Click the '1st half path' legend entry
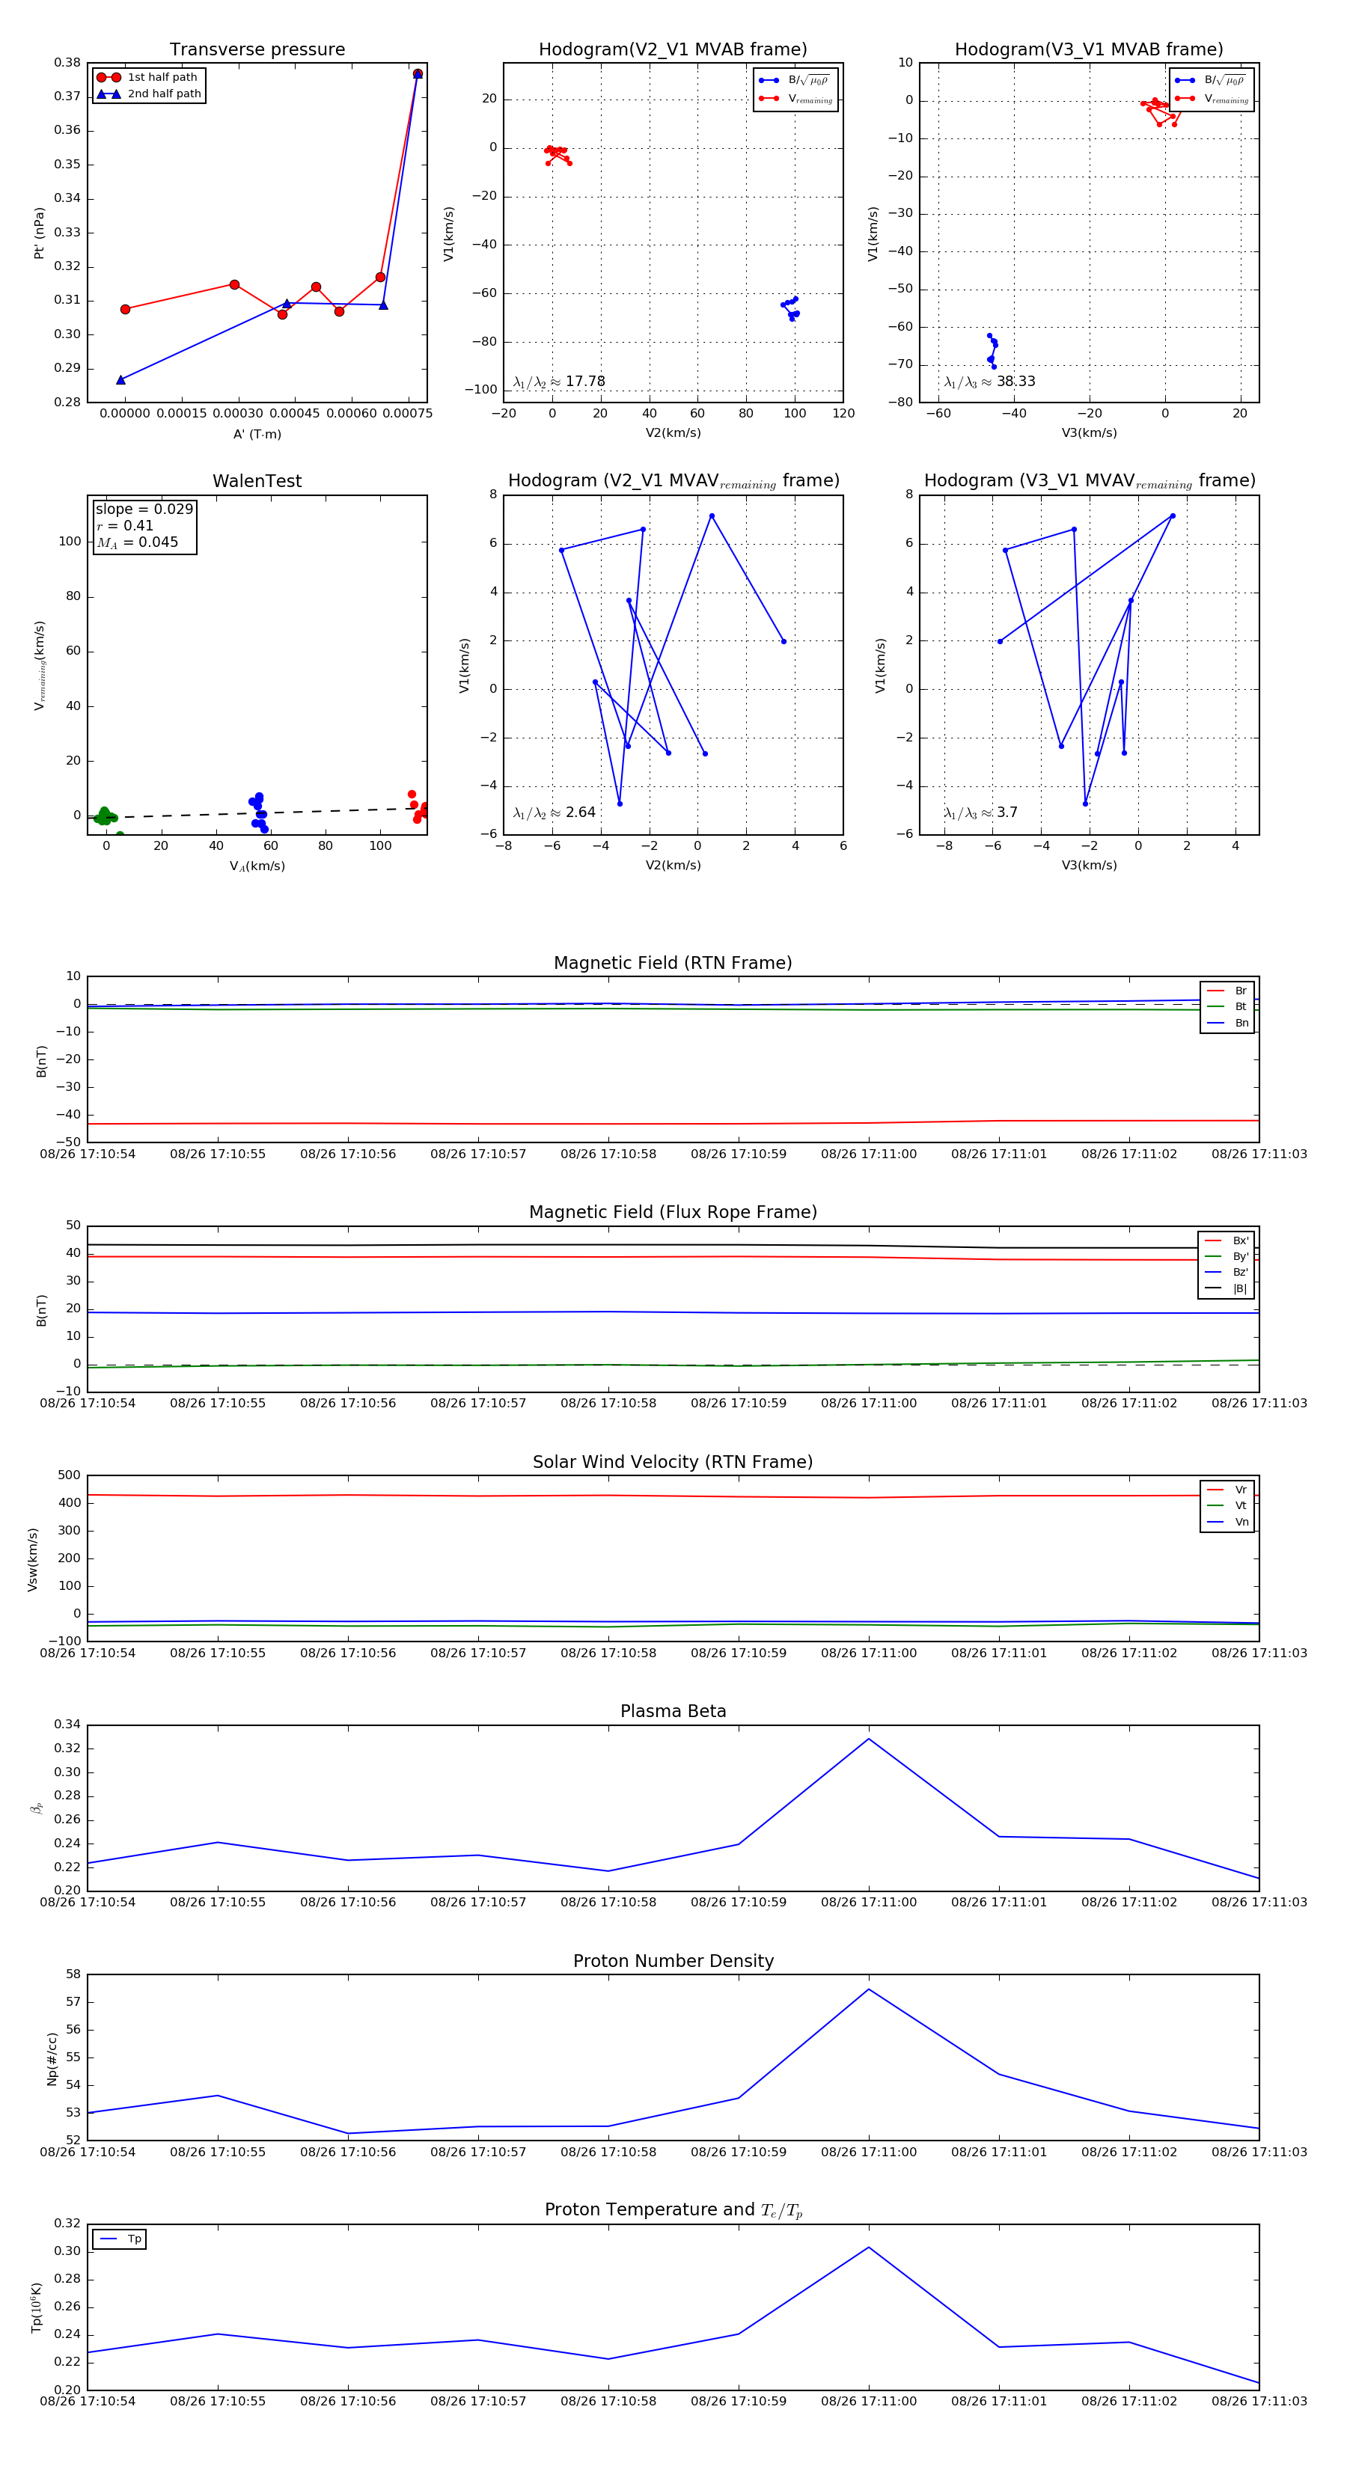The width and height of the screenshot is (1347, 2469). [x=149, y=78]
